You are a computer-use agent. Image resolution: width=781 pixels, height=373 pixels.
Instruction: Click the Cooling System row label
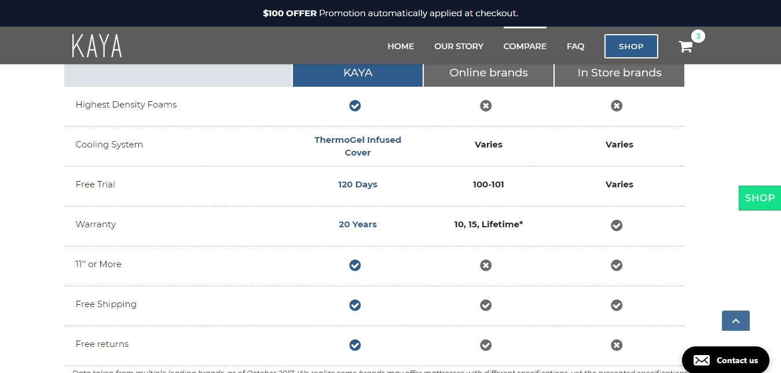pyautogui.click(x=109, y=145)
